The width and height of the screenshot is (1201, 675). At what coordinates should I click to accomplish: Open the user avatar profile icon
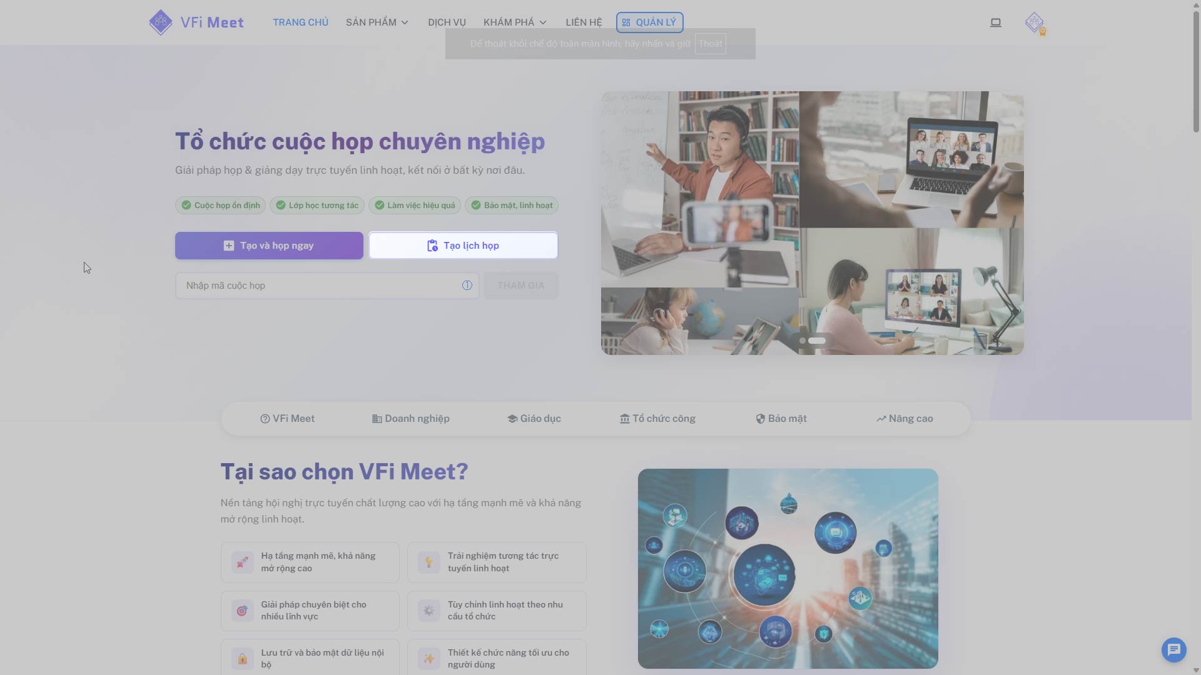pos(1035,22)
